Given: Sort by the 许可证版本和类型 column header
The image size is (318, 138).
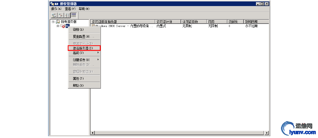Looking at the screenshot, I should (123, 22).
